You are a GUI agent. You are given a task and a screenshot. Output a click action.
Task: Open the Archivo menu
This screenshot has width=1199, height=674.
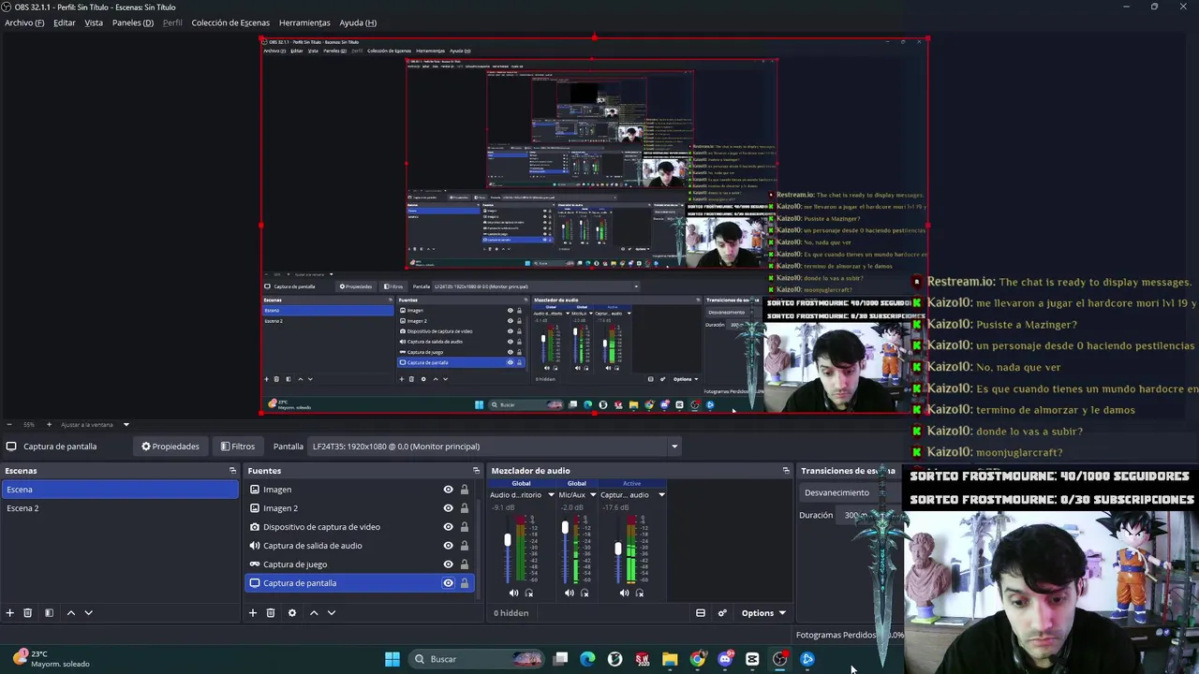[x=24, y=22]
